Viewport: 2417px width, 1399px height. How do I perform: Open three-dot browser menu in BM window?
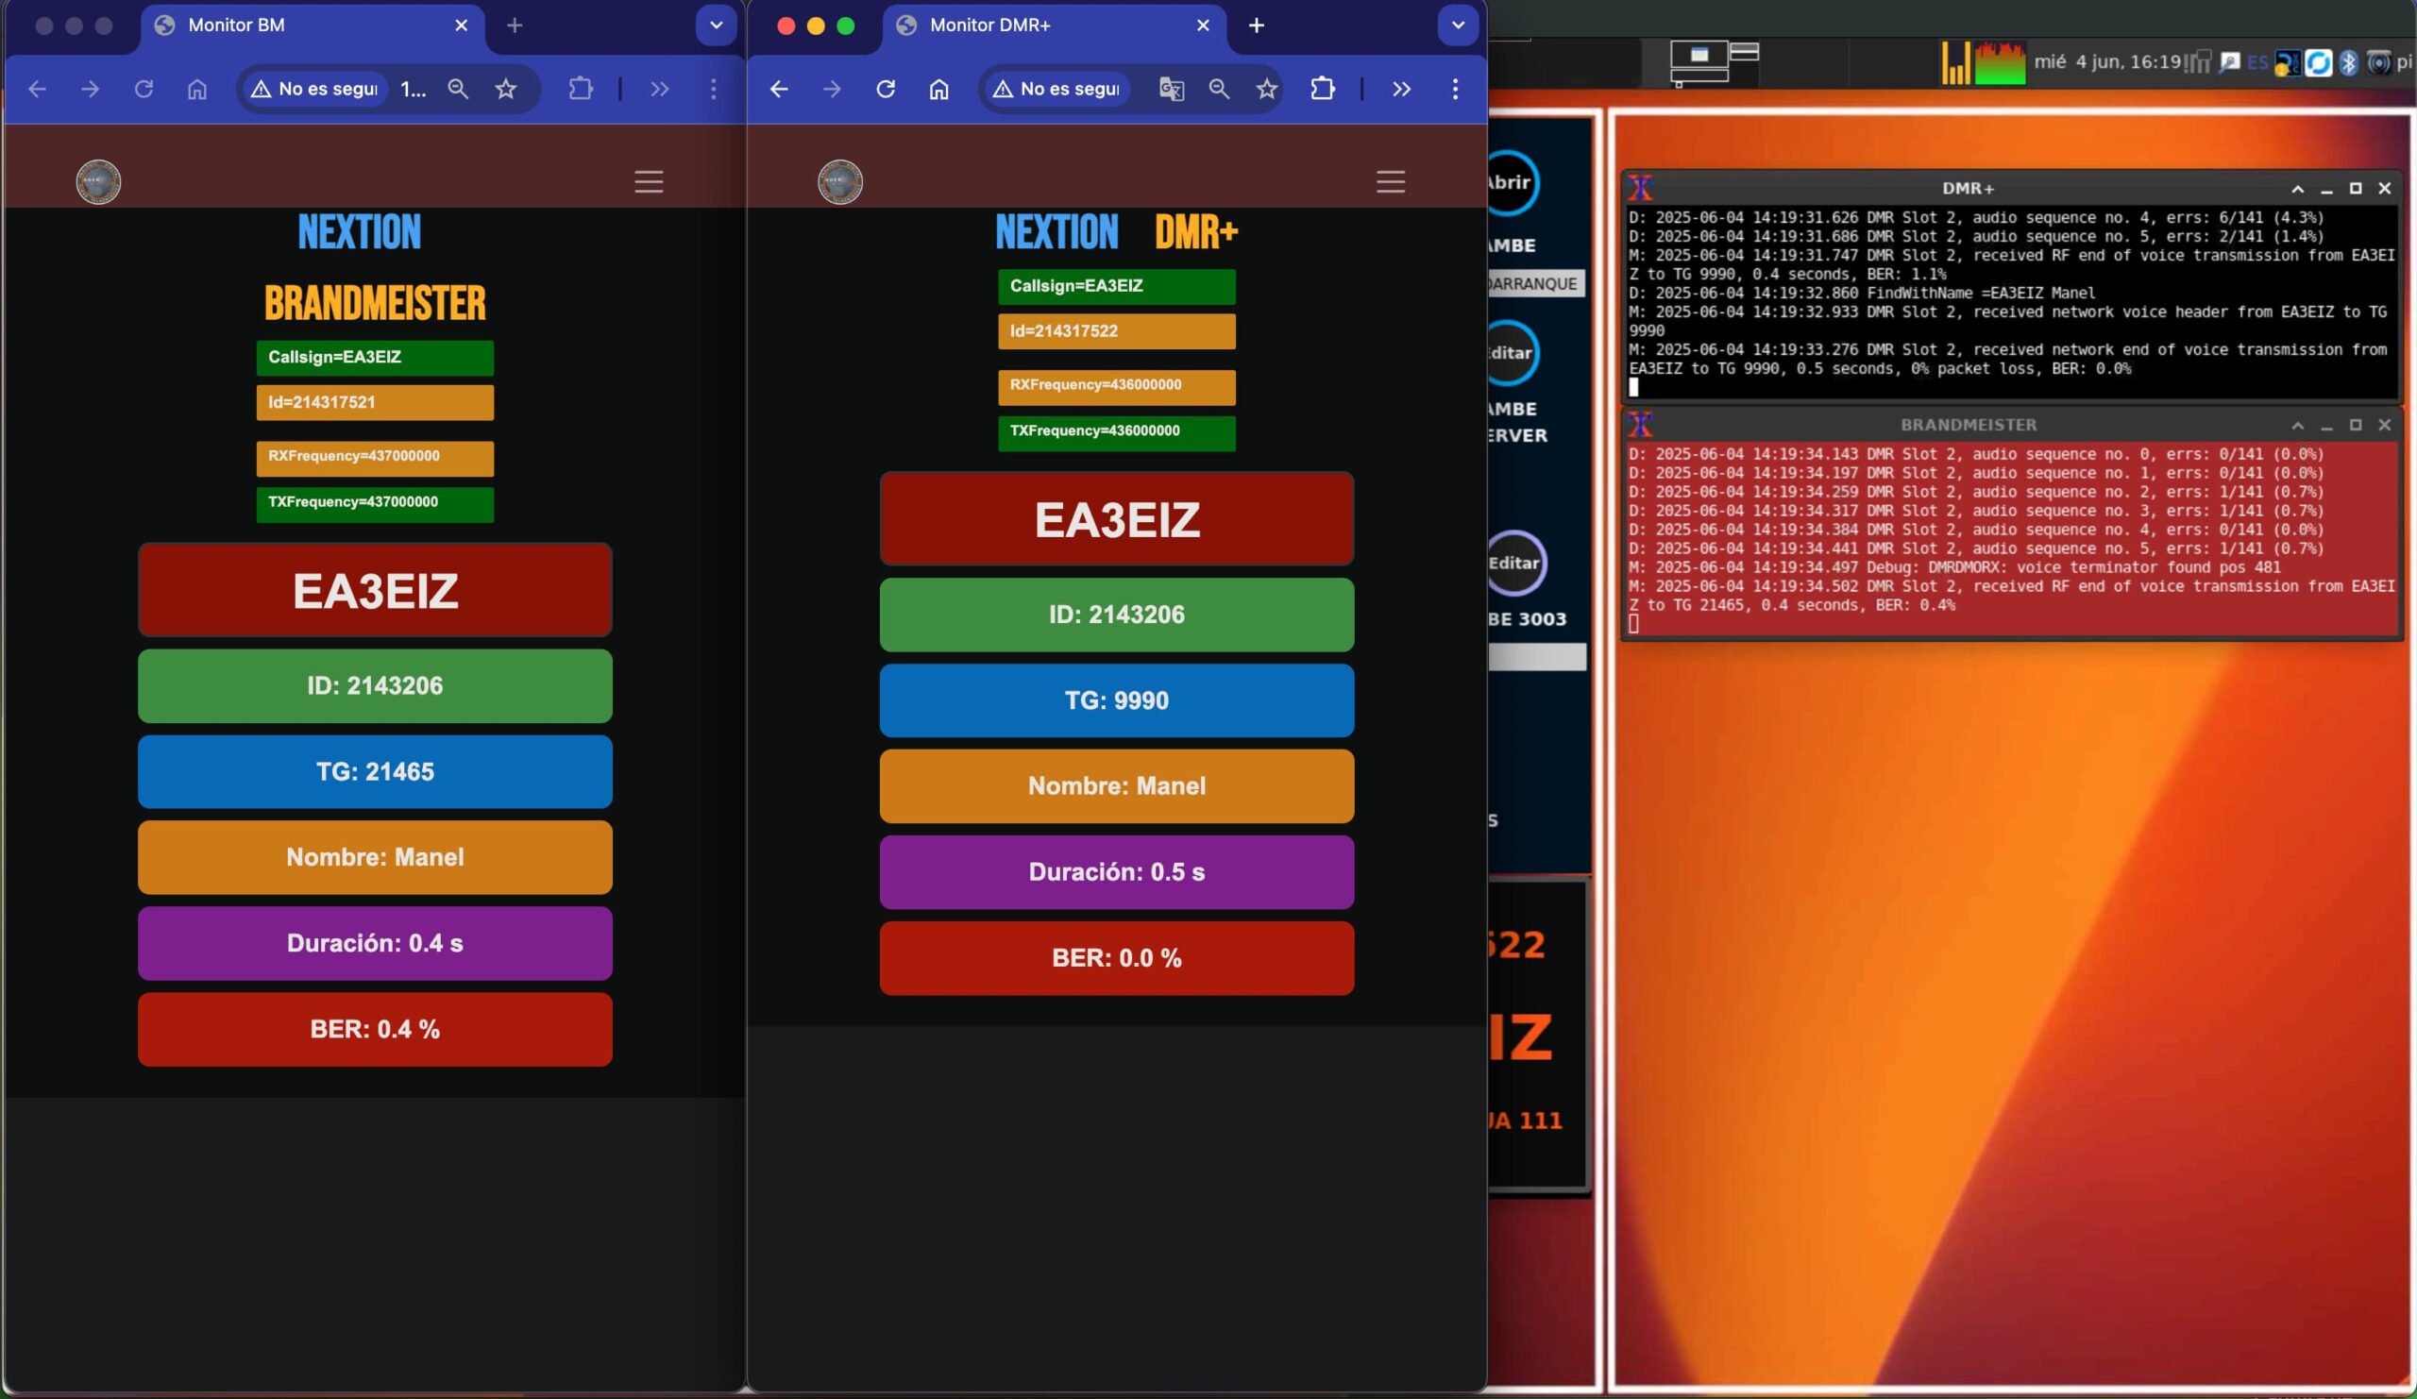pyautogui.click(x=714, y=89)
